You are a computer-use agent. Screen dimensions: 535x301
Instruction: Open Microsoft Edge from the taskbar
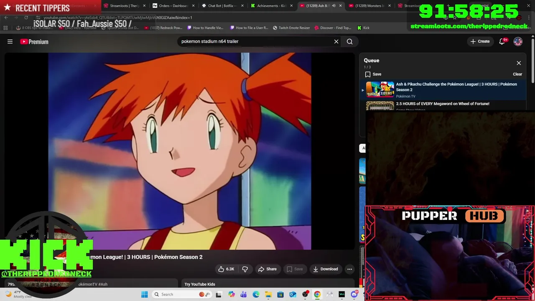[x=256, y=294]
